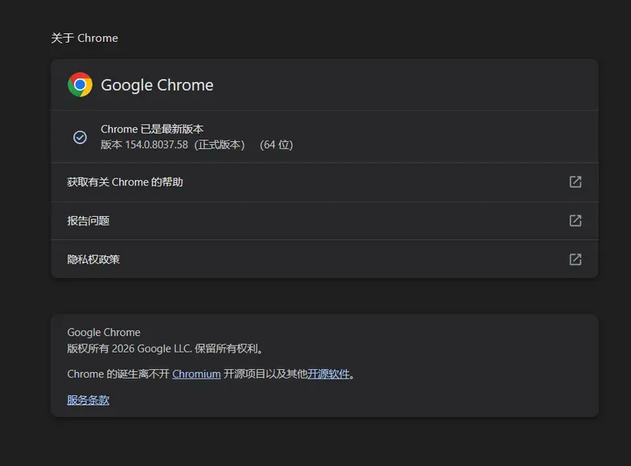This screenshot has height=466, width=631.
Task: Click the up-to-date checkmark icon
Action: pos(80,137)
